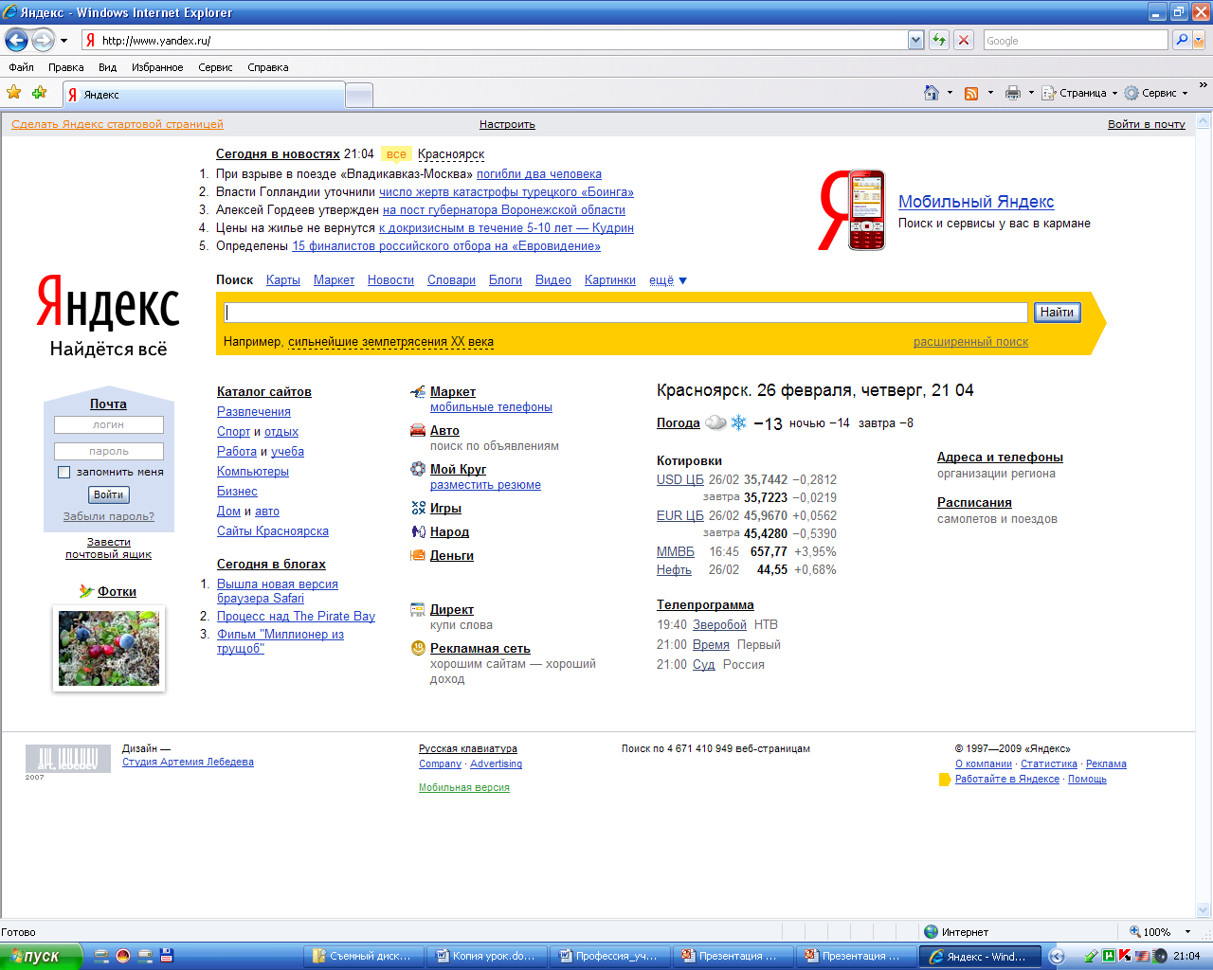
Task: Click the пароль input field
Action: tap(109, 452)
